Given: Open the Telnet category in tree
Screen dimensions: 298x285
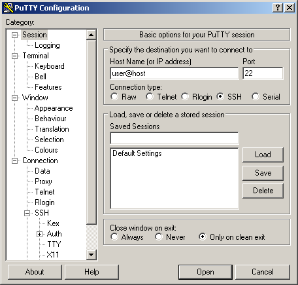Looking at the screenshot, I should click(44, 192).
